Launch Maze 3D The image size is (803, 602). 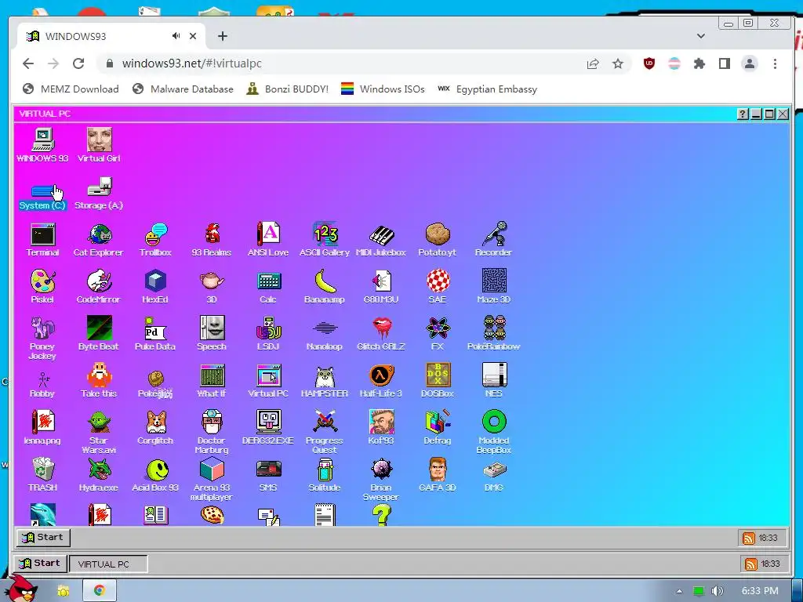pos(494,287)
